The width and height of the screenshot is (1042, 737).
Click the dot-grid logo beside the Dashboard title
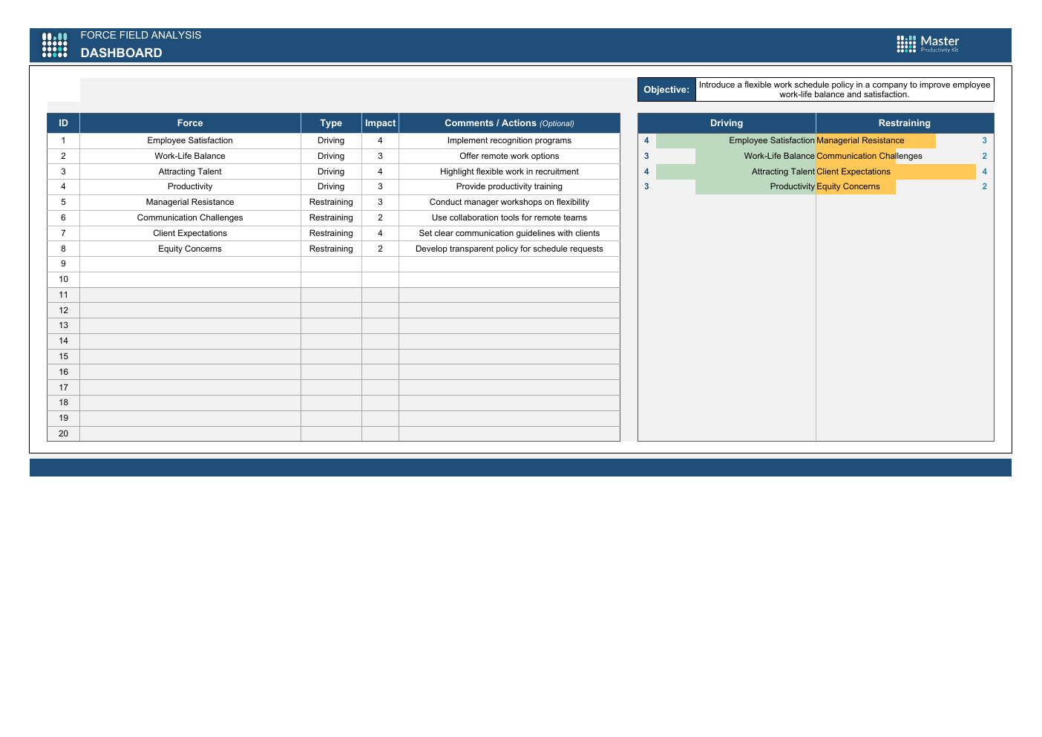pos(55,45)
